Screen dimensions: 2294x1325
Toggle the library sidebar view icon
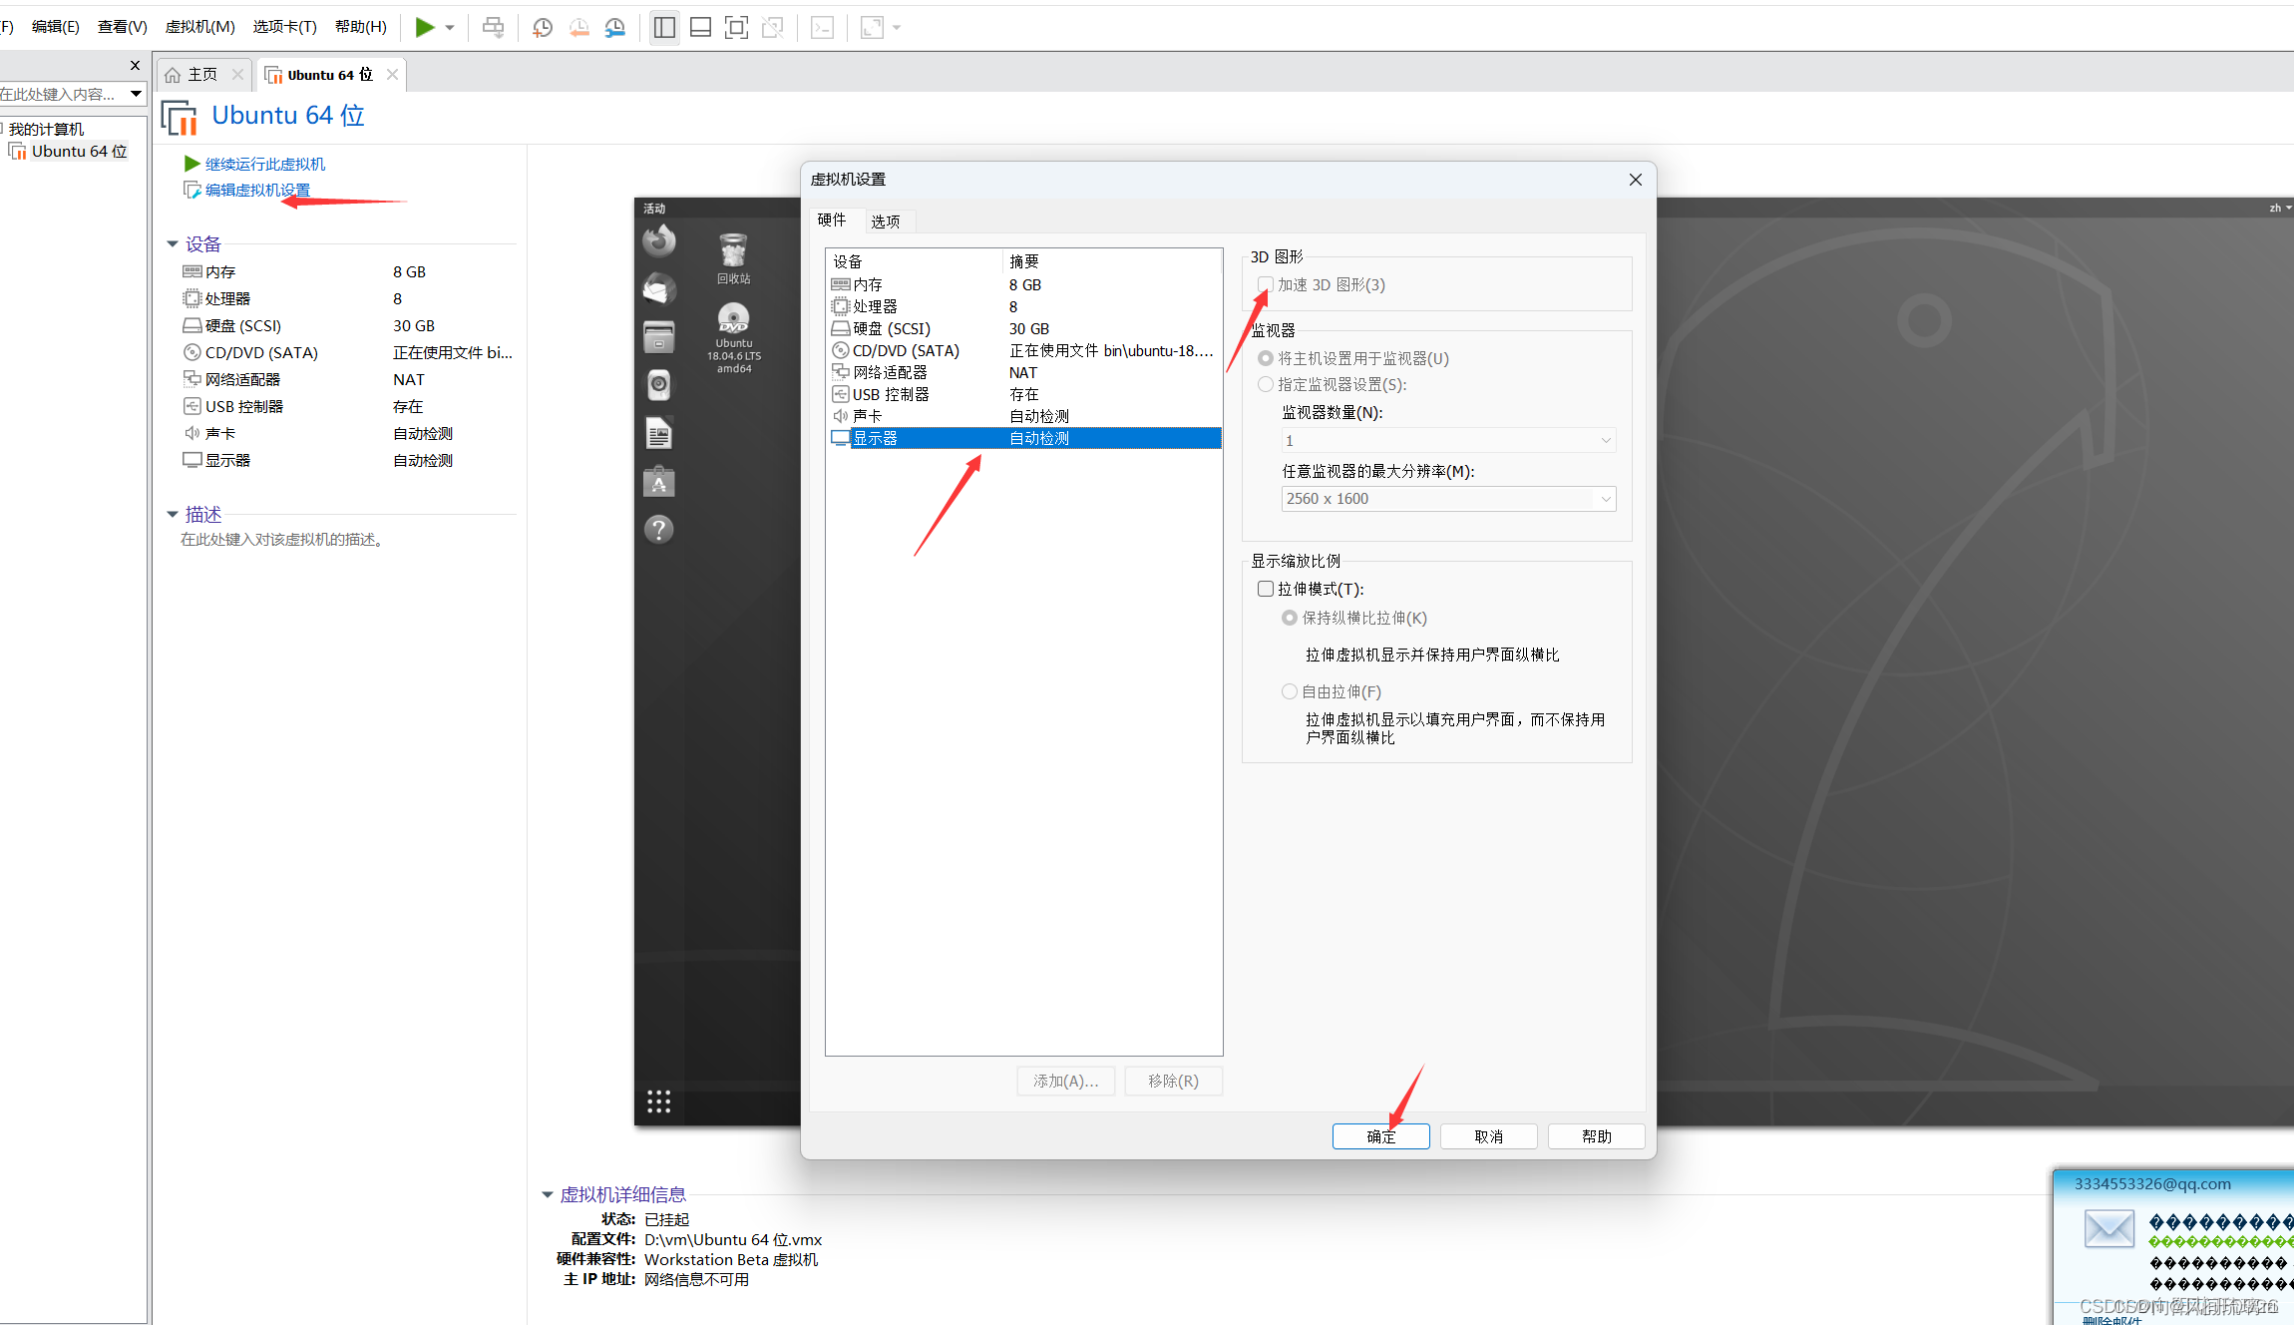(664, 27)
